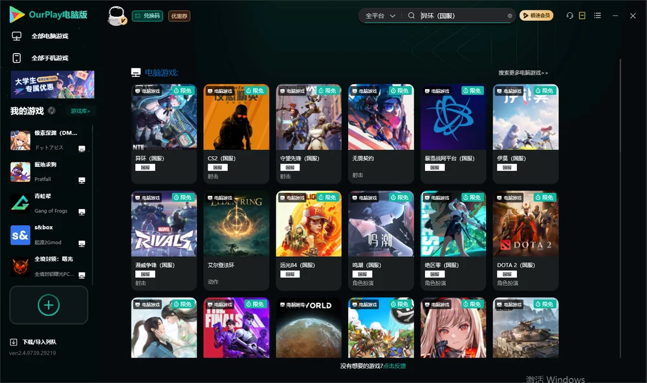Click 搜索更多电脑游戏>> link
The height and width of the screenshot is (383, 647).
click(523, 73)
